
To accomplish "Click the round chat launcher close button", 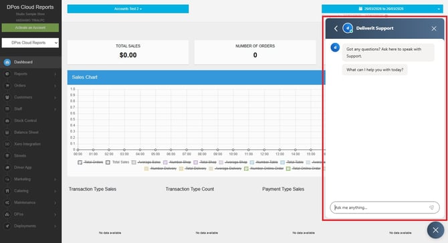I will (x=435, y=230).
